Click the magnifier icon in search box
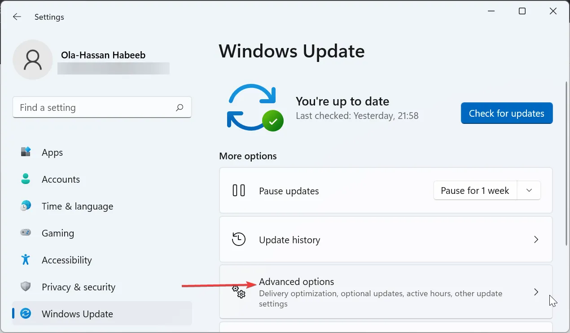The image size is (570, 333). pos(180,108)
